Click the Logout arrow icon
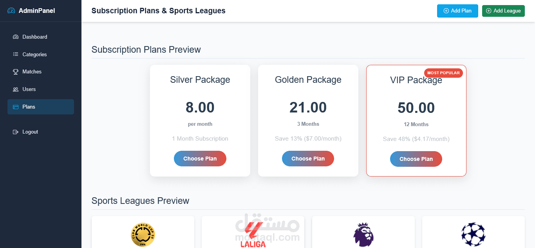 point(16,132)
